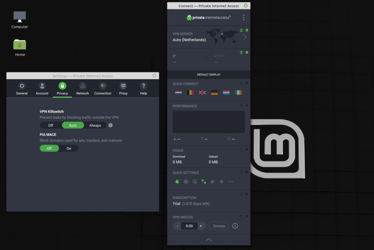Click the 5:00 snooze time field
This screenshot has height=250, width=374.
point(189,226)
